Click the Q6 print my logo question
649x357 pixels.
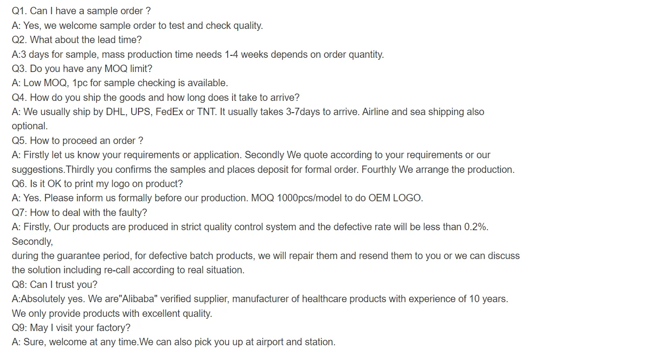[97, 184]
